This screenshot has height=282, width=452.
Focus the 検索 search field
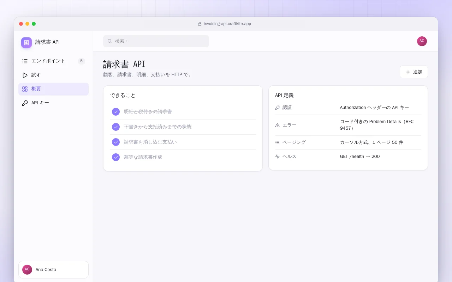pos(156,41)
